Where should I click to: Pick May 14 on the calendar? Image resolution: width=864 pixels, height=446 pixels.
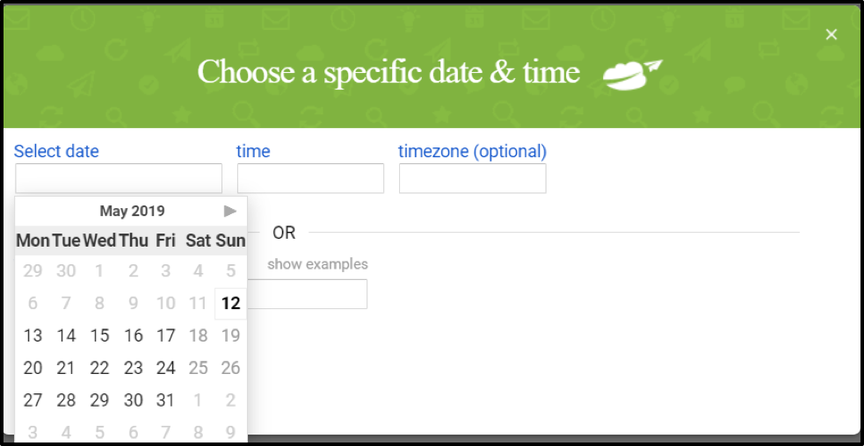pos(66,335)
